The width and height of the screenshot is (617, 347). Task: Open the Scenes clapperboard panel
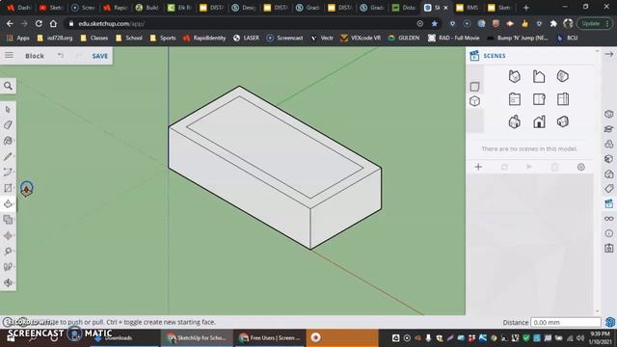pos(609,203)
